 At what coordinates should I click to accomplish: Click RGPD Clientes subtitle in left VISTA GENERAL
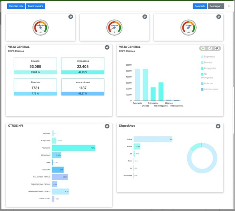click(x=16, y=51)
